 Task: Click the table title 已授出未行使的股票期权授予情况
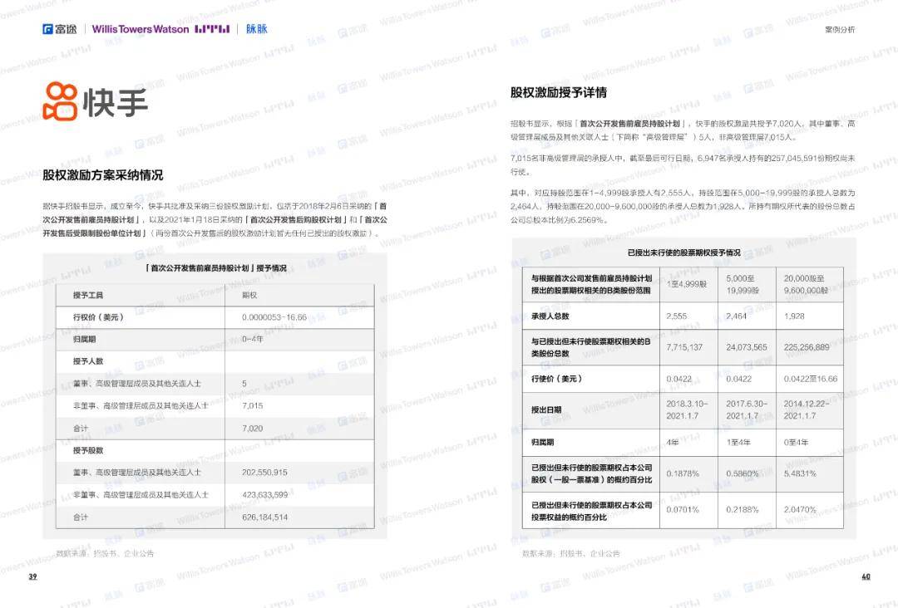point(683,253)
